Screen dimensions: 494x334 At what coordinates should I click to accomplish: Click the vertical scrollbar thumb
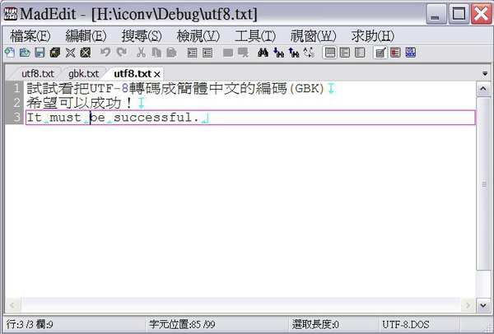pos(483,183)
